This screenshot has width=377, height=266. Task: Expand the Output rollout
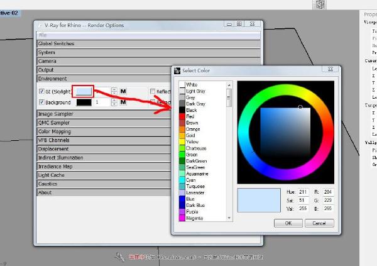tap(104, 70)
